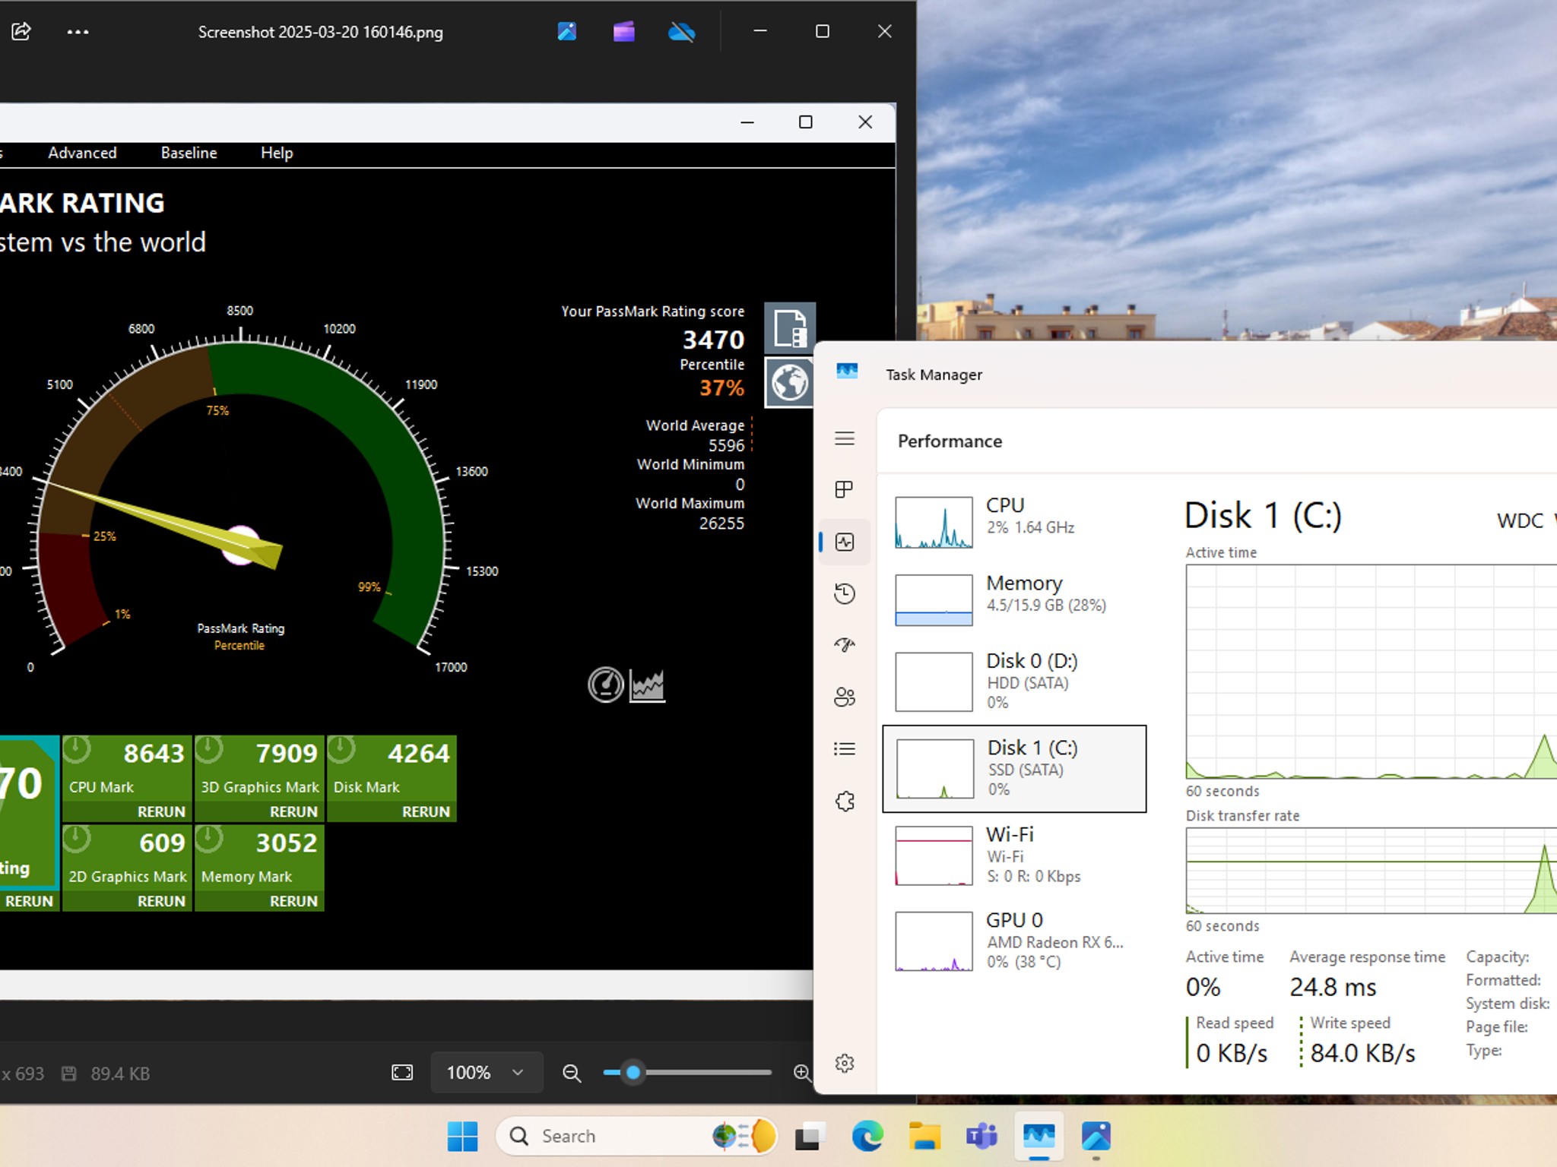Toggle fit-to-window view in Photos
Viewport: 1557px width, 1167px height.
point(402,1072)
